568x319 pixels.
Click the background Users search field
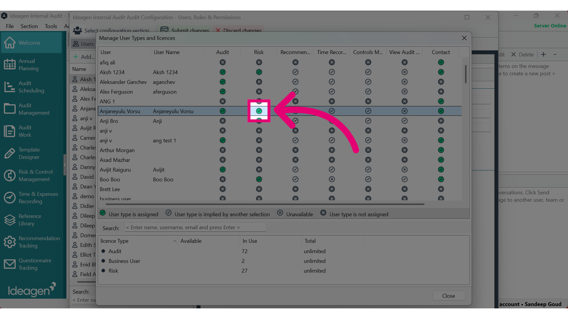[84, 300]
